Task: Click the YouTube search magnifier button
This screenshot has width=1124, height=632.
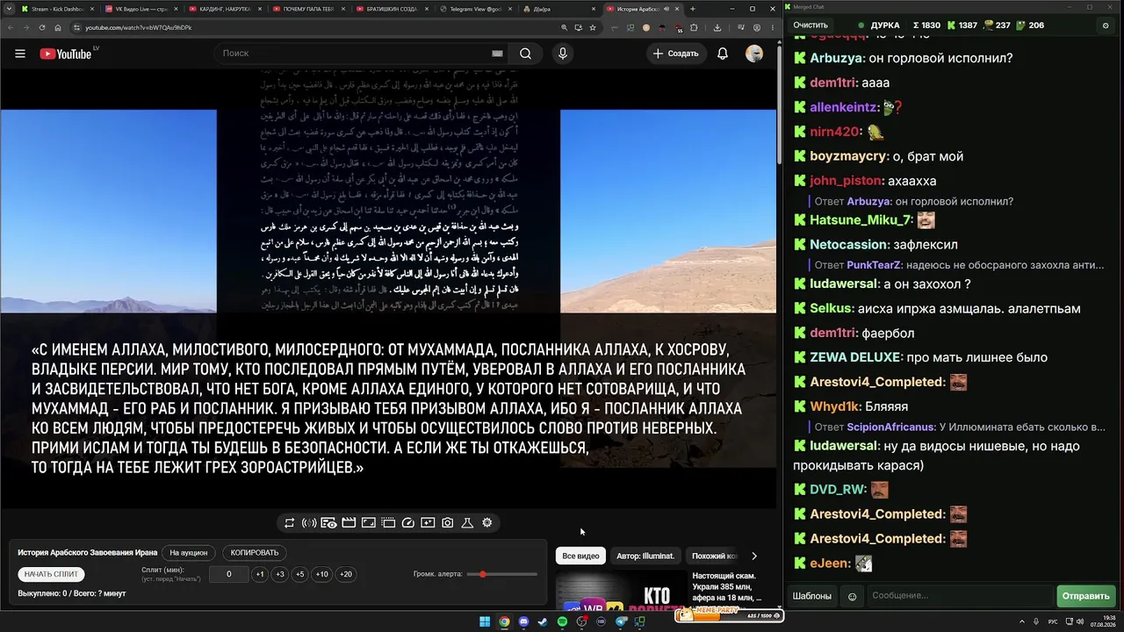Action: point(525,54)
